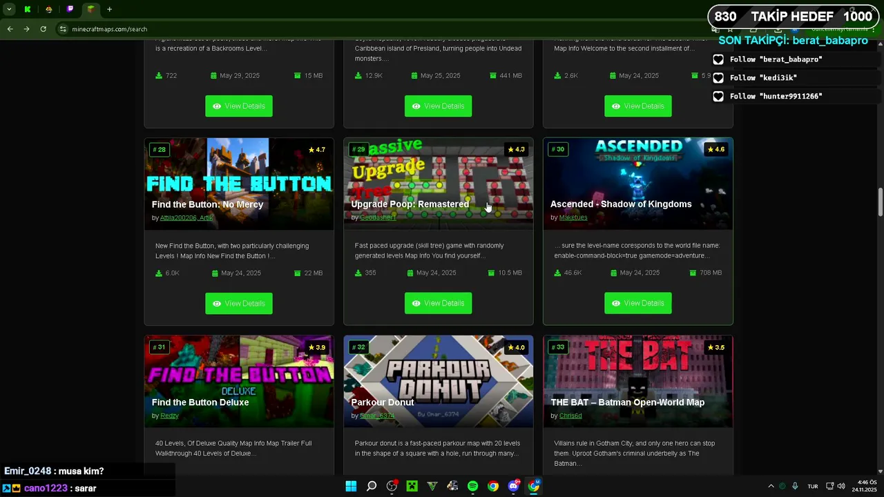
Task: Click THE BAT – Batman Open-World Map title
Action: 628,402
